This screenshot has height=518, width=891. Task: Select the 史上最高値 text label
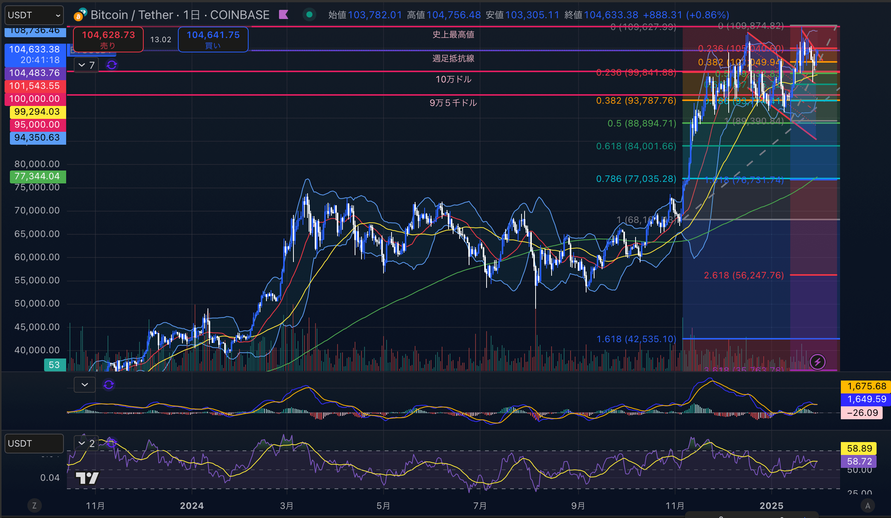click(x=453, y=35)
